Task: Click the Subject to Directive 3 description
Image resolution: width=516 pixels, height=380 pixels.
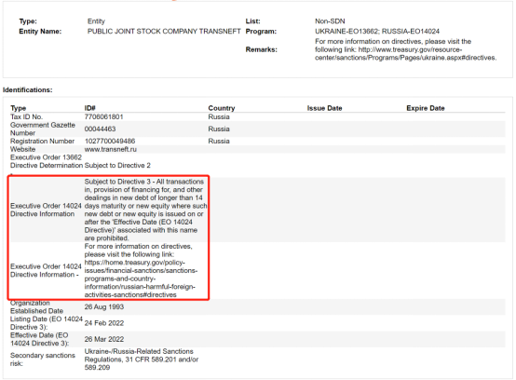Action: click(x=145, y=210)
